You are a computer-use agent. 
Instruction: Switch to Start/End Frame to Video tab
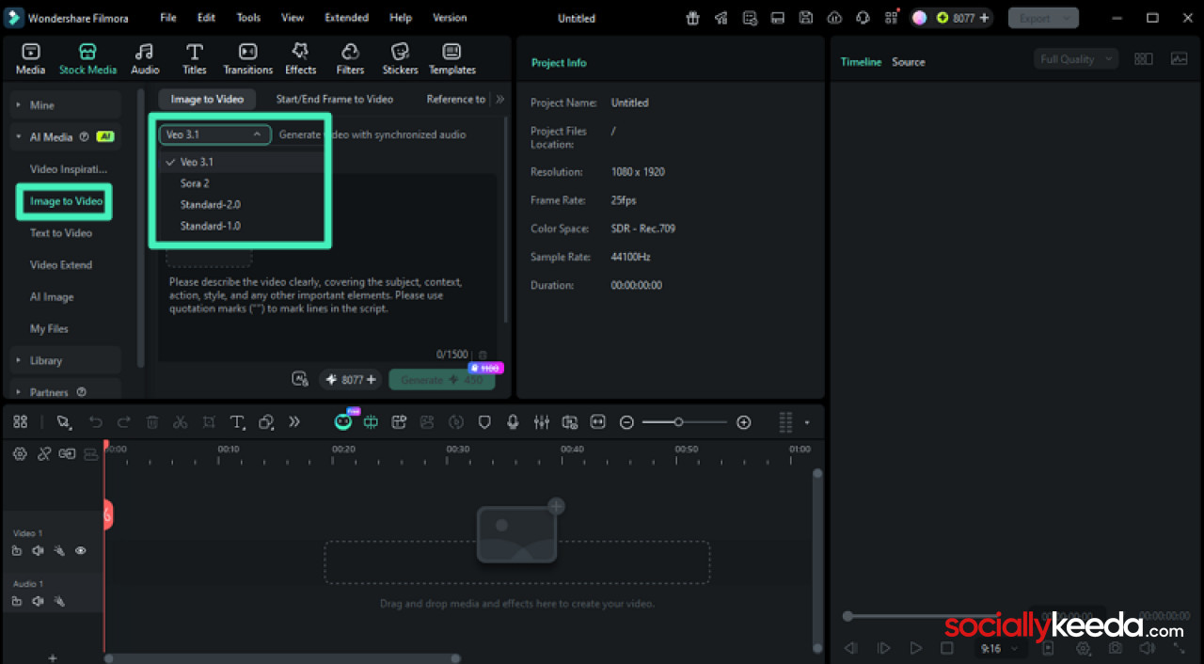tap(334, 99)
